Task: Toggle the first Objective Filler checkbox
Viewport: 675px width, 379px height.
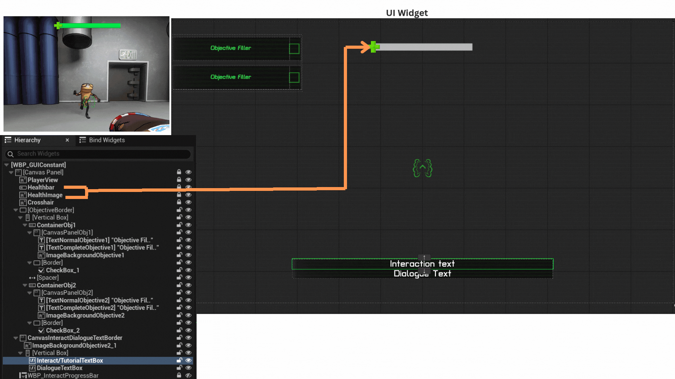Action: (x=294, y=48)
